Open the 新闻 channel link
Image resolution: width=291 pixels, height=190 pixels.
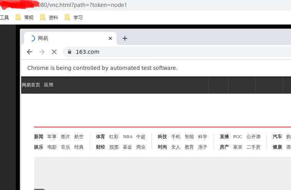[38, 137]
